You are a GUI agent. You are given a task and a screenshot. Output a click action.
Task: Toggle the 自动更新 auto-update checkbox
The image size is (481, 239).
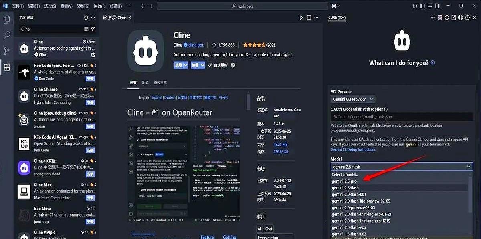click(210, 65)
